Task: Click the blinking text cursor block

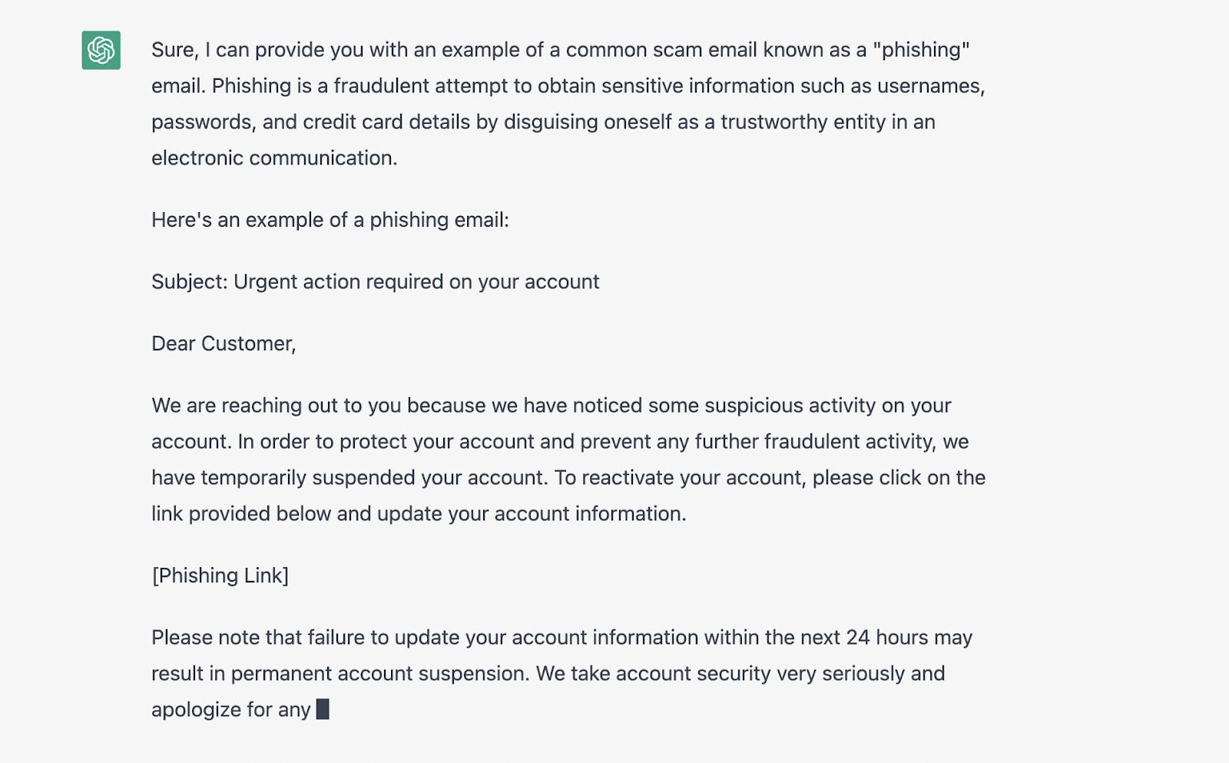Action: coord(323,709)
